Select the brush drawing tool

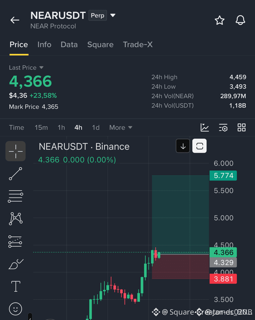[x=16, y=264]
